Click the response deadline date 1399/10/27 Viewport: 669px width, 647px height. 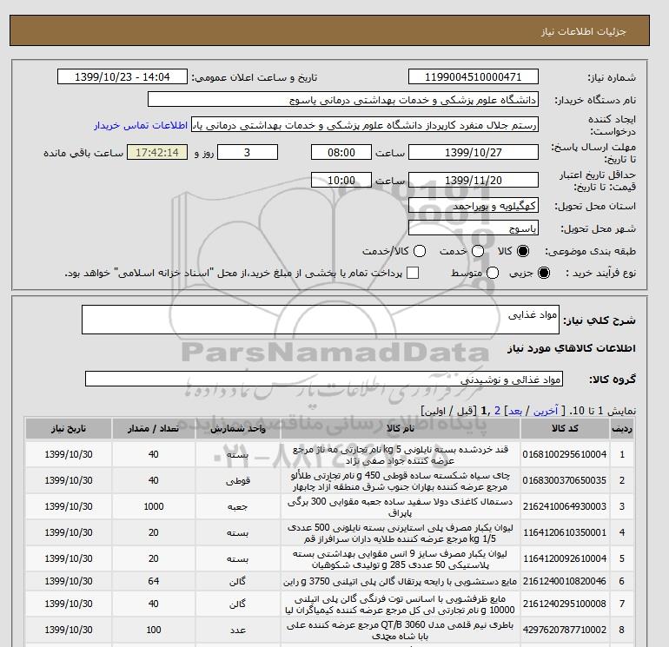pos(474,152)
